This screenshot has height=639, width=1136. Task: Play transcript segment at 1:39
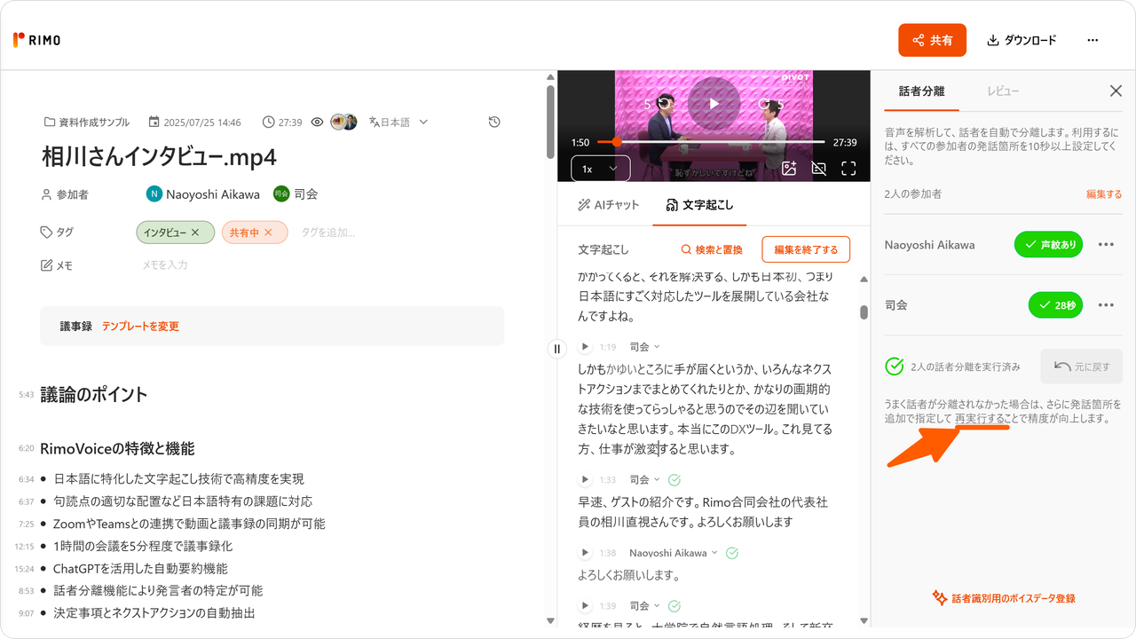coord(584,606)
